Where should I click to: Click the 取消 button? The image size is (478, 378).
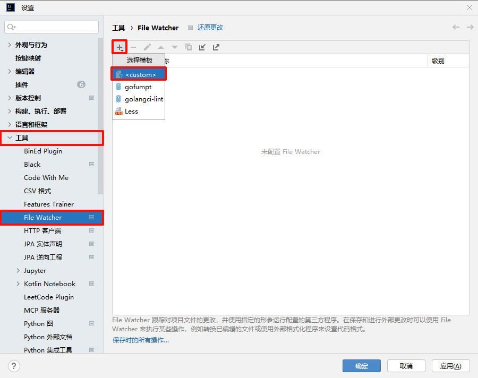pos(406,366)
